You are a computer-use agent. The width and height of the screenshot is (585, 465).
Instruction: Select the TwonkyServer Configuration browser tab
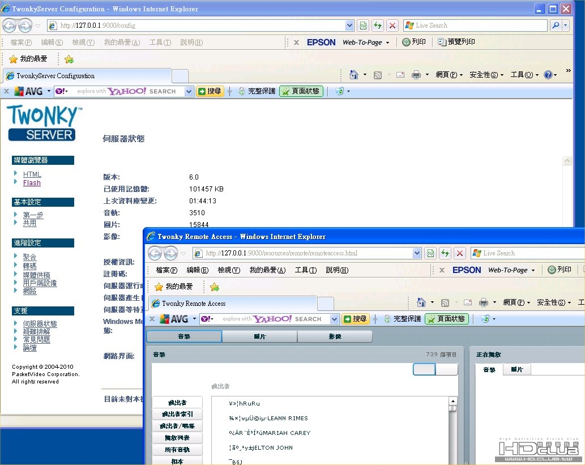click(x=87, y=76)
